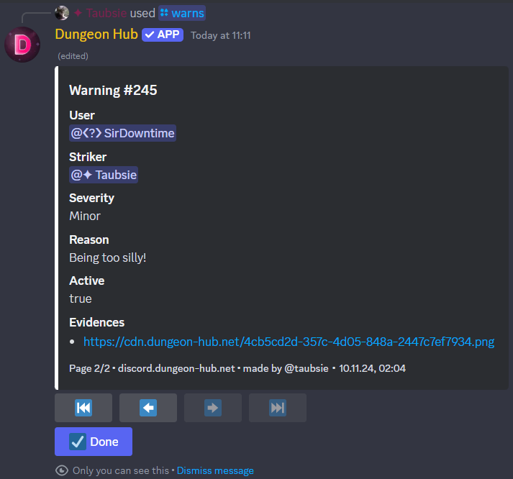Open the Dungeon Hub bot avatar

[x=22, y=45]
